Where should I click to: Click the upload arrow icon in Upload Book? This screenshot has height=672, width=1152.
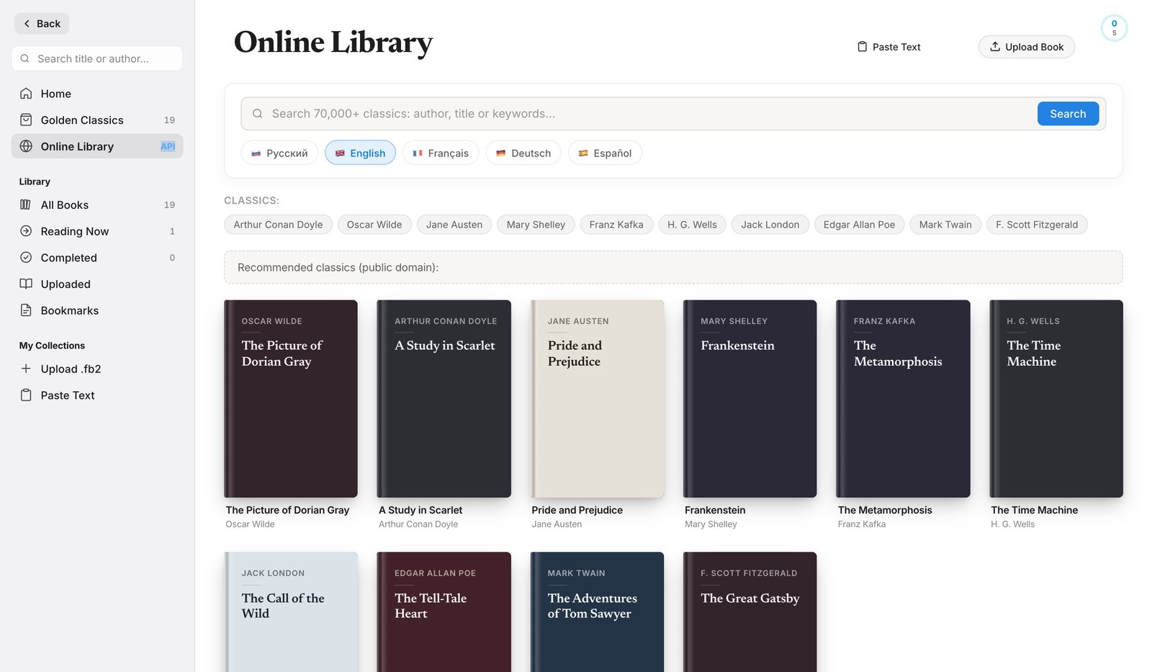[995, 47]
